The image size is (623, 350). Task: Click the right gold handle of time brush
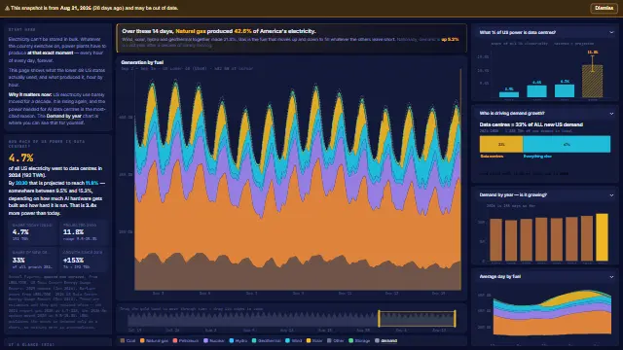pyautogui.click(x=455, y=319)
